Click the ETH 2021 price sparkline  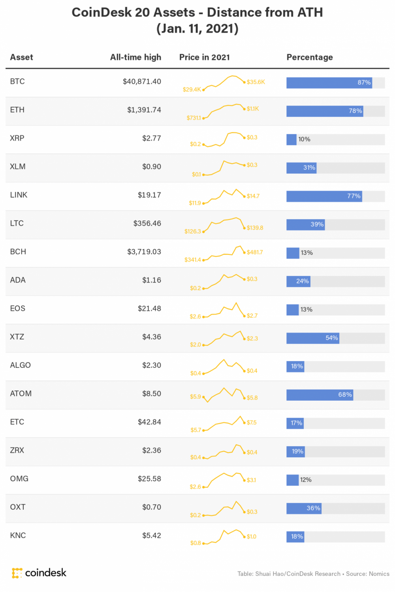224,111
